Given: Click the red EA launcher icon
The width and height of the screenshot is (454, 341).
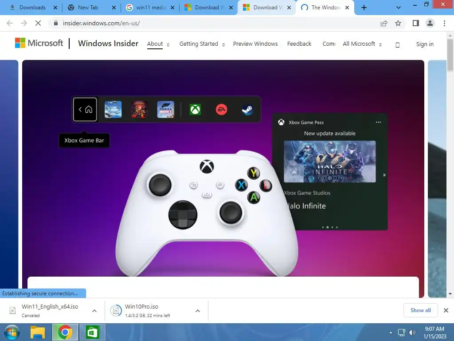Looking at the screenshot, I should 222,110.
